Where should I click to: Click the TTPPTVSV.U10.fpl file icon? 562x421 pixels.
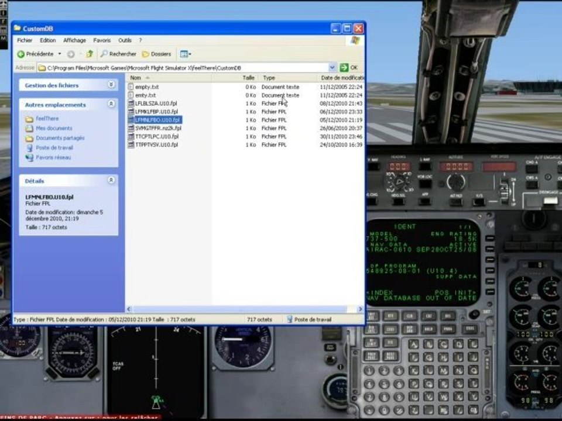[x=131, y=144]
